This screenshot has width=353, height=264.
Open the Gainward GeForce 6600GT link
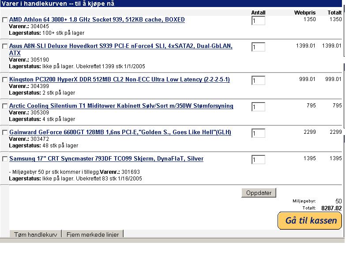[x=120, y=132]
